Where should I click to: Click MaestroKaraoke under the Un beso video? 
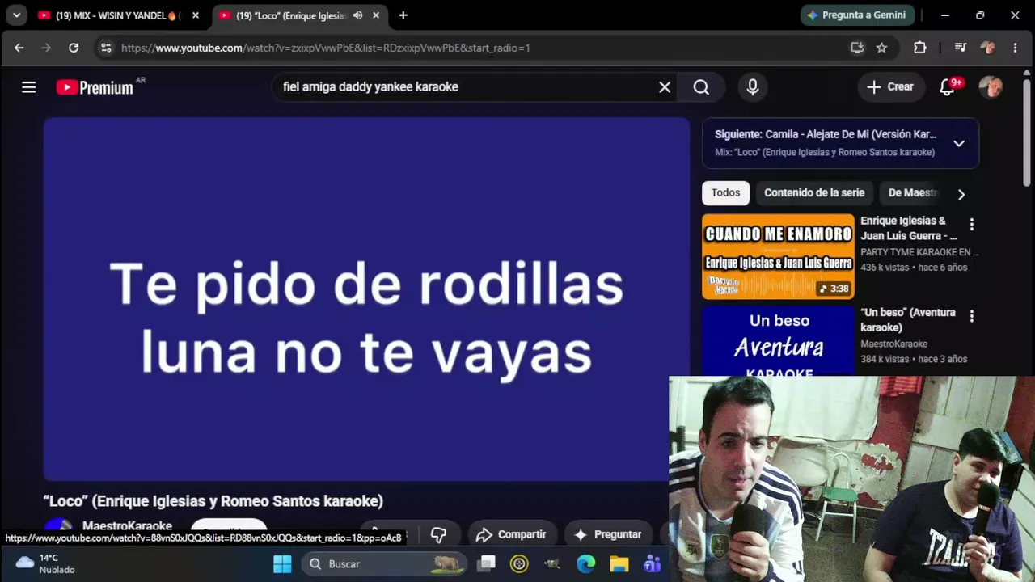coord(893,344)
